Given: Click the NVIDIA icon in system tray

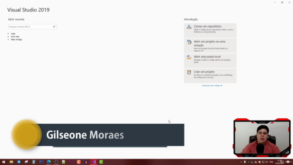Looking at the screenshot, I should click(x=249, y=162).
